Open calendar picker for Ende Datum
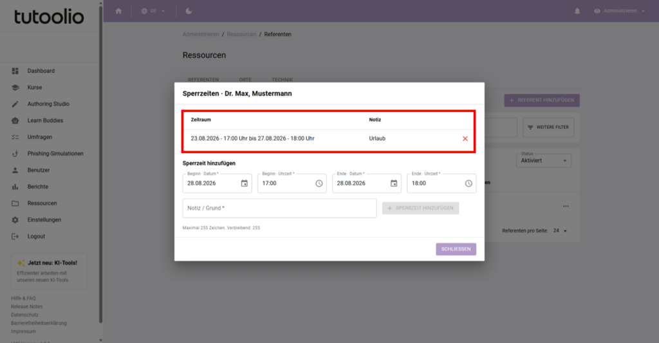The image size is (659, 343). tap(394, 183)
